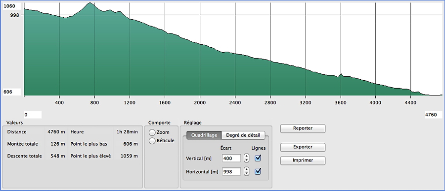
Task: Click the Vertical spacing field showing 400
Action: [x=231, y=158]
